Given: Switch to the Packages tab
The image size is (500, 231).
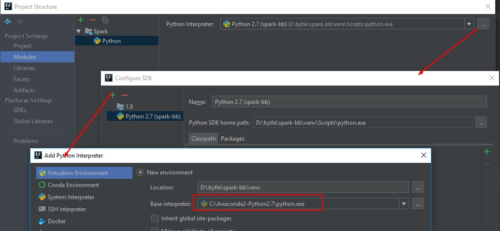Looking at the screenshot, I should (232, 139).
